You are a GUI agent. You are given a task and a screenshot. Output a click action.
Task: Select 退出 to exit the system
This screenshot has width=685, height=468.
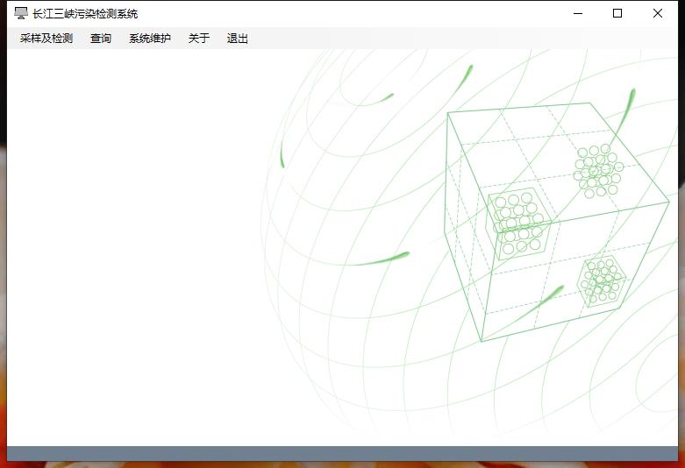click(238, 39)
